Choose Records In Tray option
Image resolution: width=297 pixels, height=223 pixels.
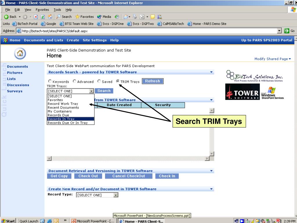(x=70, y=119)
